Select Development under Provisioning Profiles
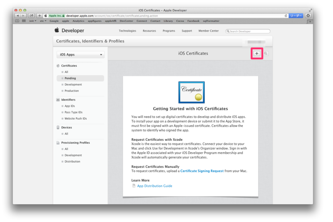 click(73, 155)
